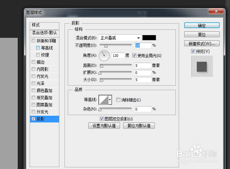Enable the 内阴影 checkbox
Screen dimensions: 230x169
(x=34, y=69)
